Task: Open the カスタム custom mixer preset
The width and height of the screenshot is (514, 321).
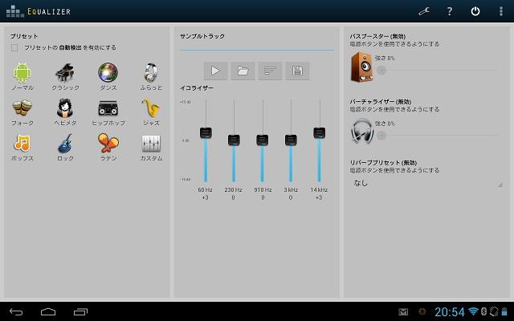Action: pos(151,143)
